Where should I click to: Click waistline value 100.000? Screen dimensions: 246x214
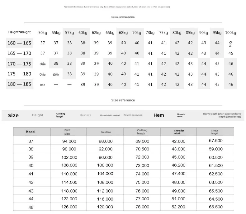pyautogui.click(x=105, y=165)
